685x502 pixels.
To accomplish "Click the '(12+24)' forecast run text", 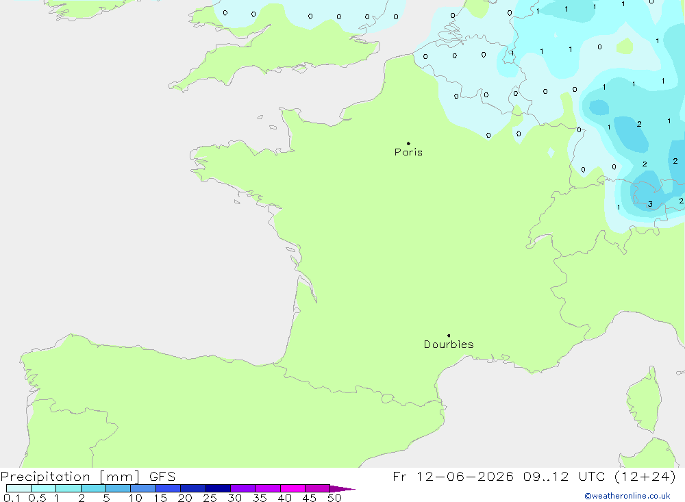I will (645, 476).
